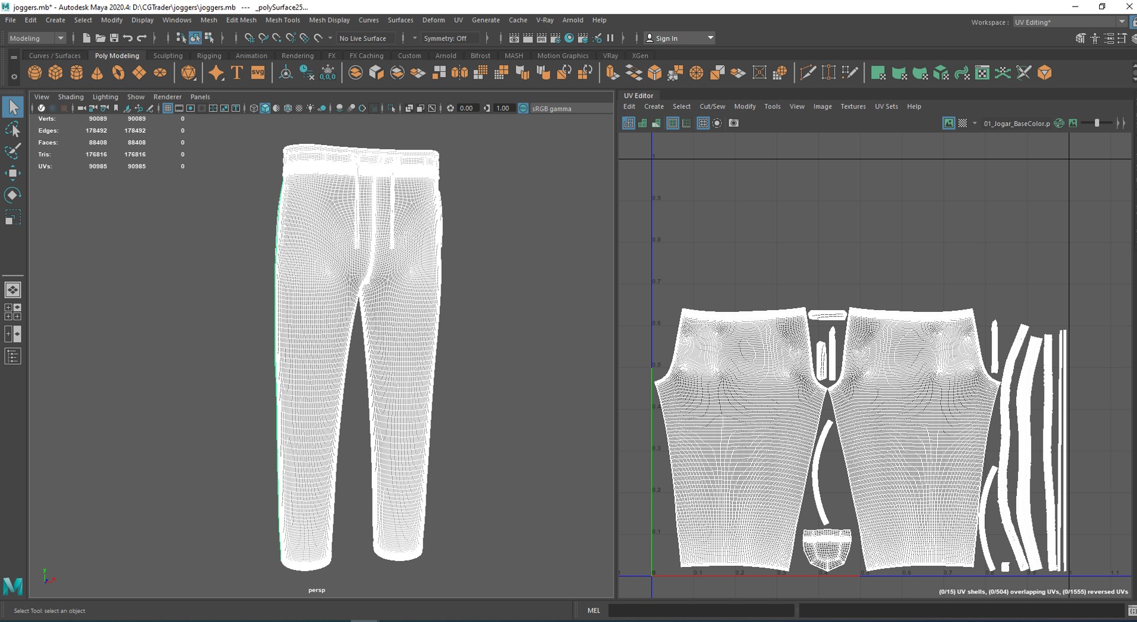
Task: Open the Workspace UV Editing dropdown
Action: pos(1069,22)
